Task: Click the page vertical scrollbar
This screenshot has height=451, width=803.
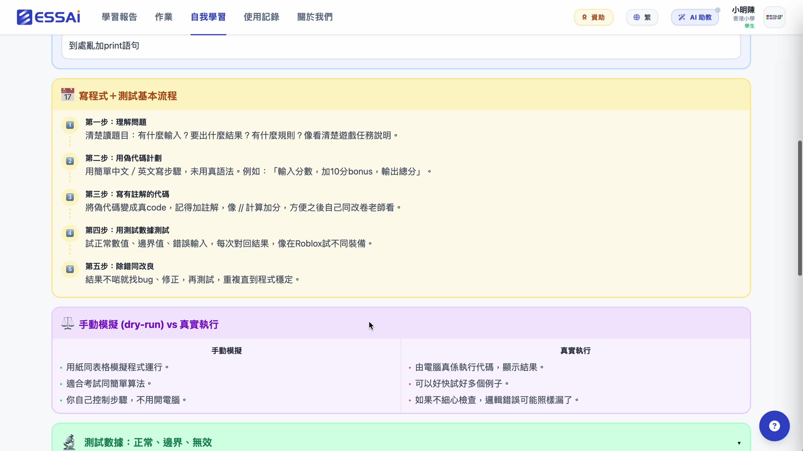Action: [800, 208]
